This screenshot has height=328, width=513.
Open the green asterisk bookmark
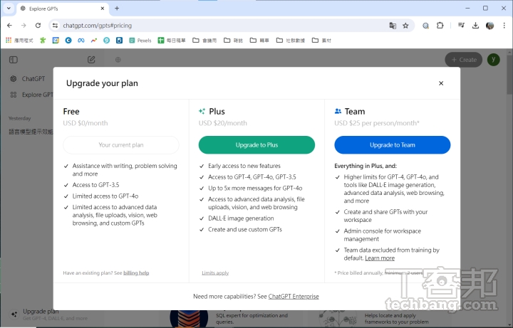pos(43,40)
